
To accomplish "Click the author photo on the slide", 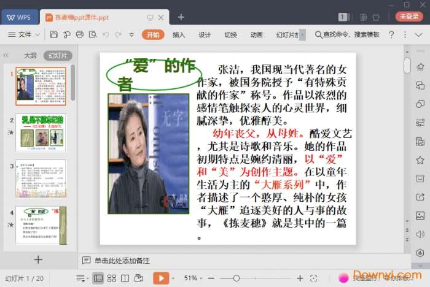I will pyautogui.click(x=149, y=154).
